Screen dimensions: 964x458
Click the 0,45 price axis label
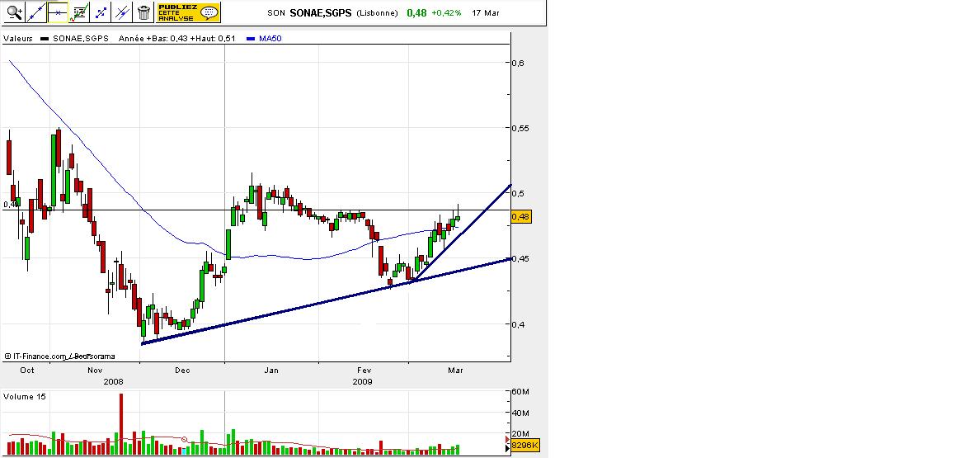[x=520, y=258]
